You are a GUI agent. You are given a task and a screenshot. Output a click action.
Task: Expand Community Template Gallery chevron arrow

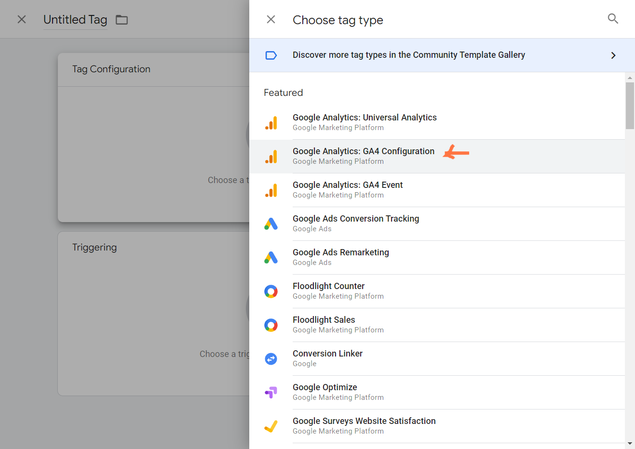point(613,55)
